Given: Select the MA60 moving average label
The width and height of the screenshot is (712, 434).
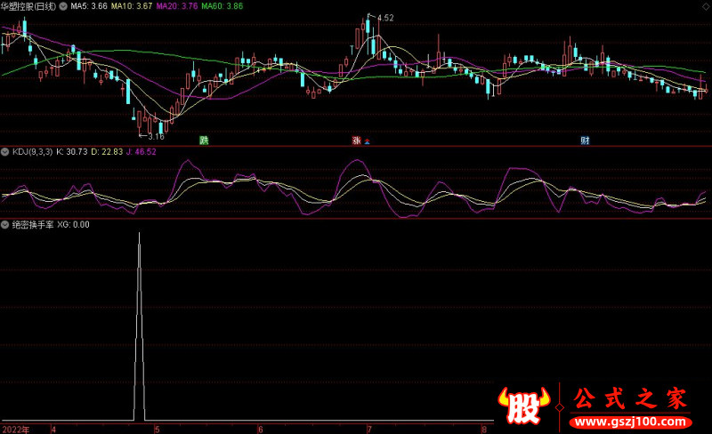Looking at the screenshot, I should 222,6.
